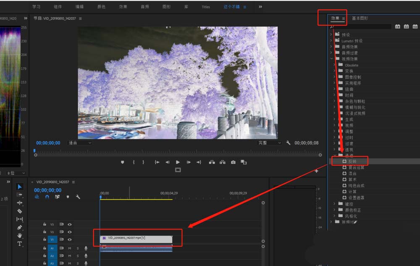Expand the 预设 presets folder

(x=331, y=34)
